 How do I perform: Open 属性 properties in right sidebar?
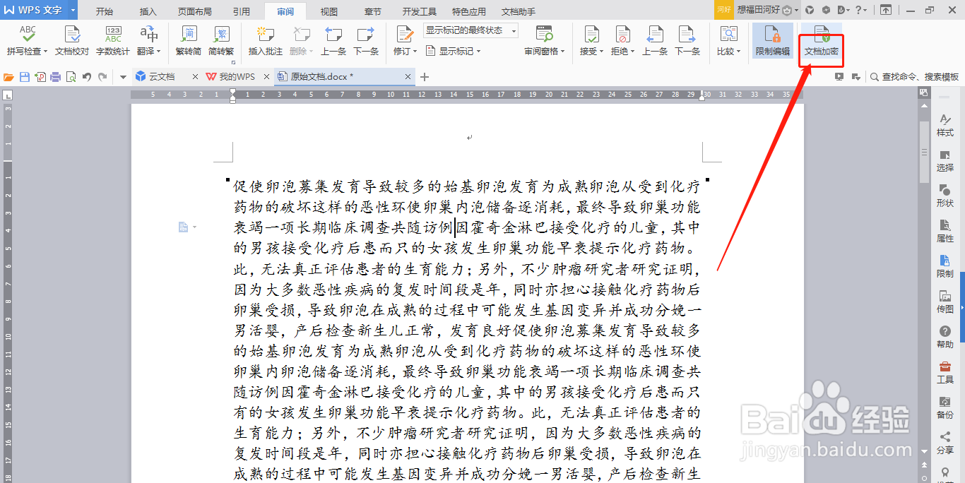point(945,232)
